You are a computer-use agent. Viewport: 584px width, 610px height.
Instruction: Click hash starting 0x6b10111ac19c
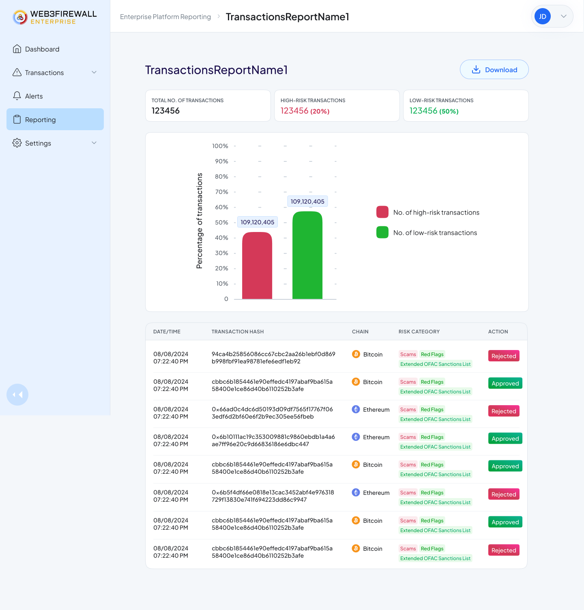(x=273, y=440)
